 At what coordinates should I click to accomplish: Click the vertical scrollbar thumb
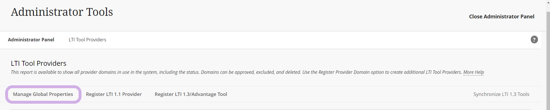548,60
